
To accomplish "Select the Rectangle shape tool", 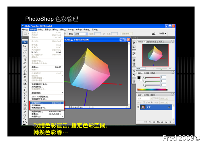I will 25,105.
